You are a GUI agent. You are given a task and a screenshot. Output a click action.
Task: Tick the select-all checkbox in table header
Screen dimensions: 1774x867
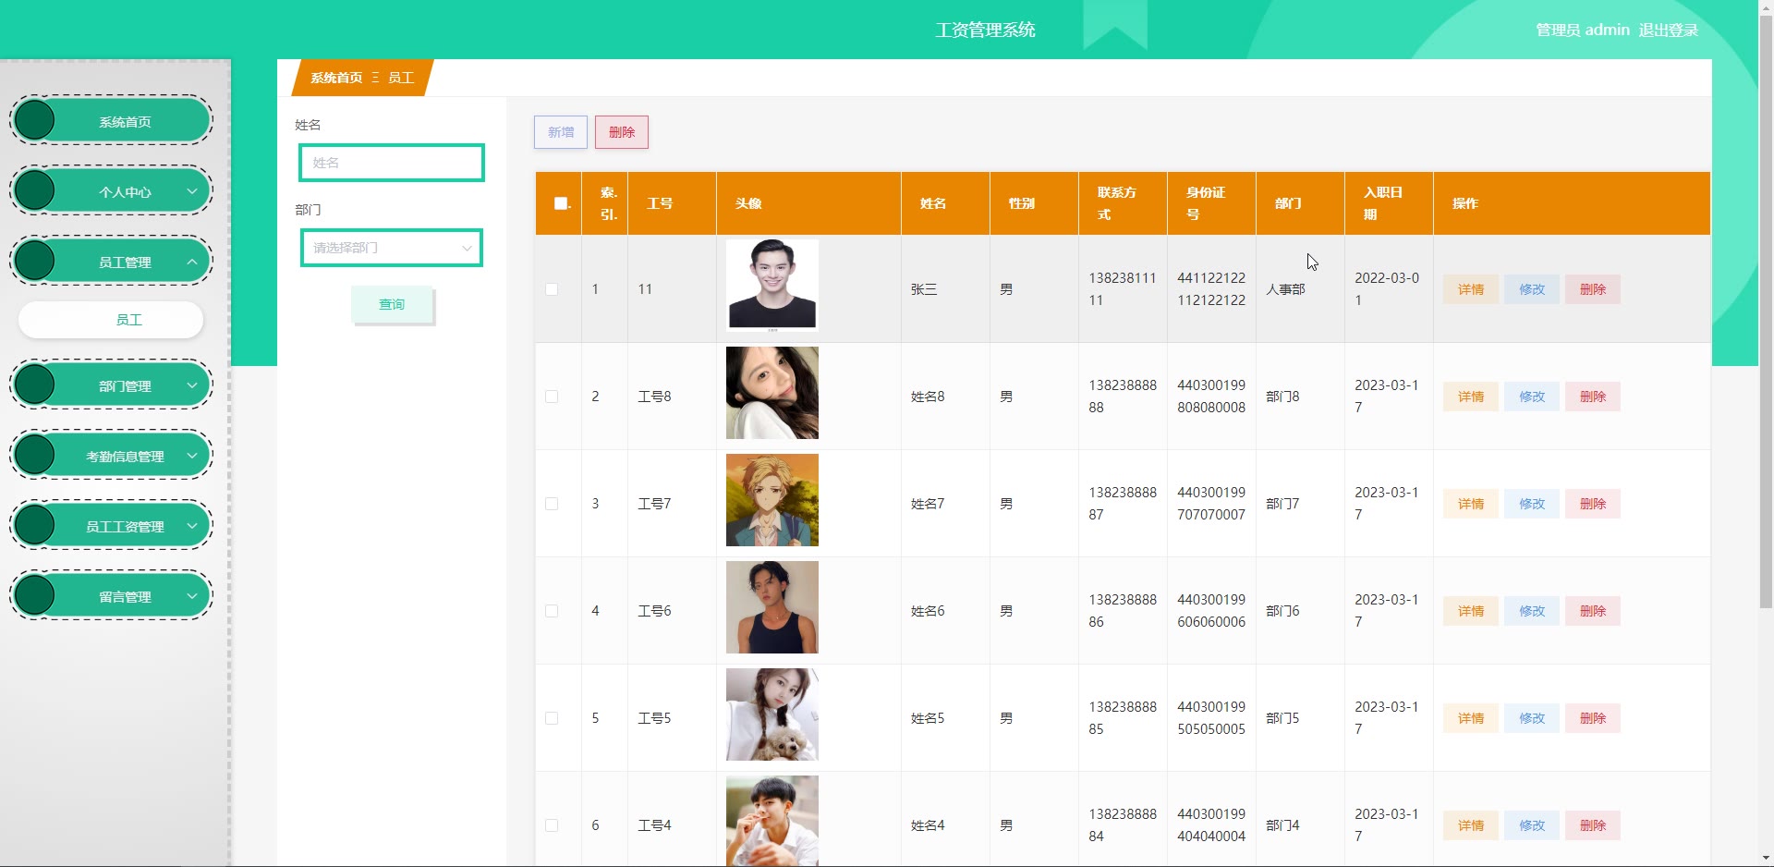(x=561, y=203)
